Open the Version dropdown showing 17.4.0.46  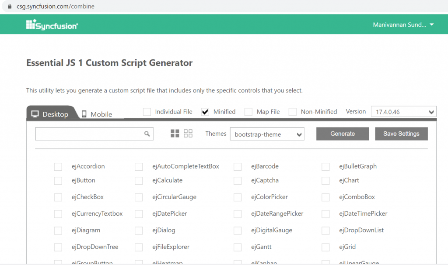pos(403,111)
